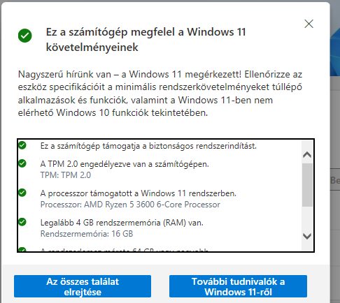Click the green check beside TPM 2.0 result

22,163
